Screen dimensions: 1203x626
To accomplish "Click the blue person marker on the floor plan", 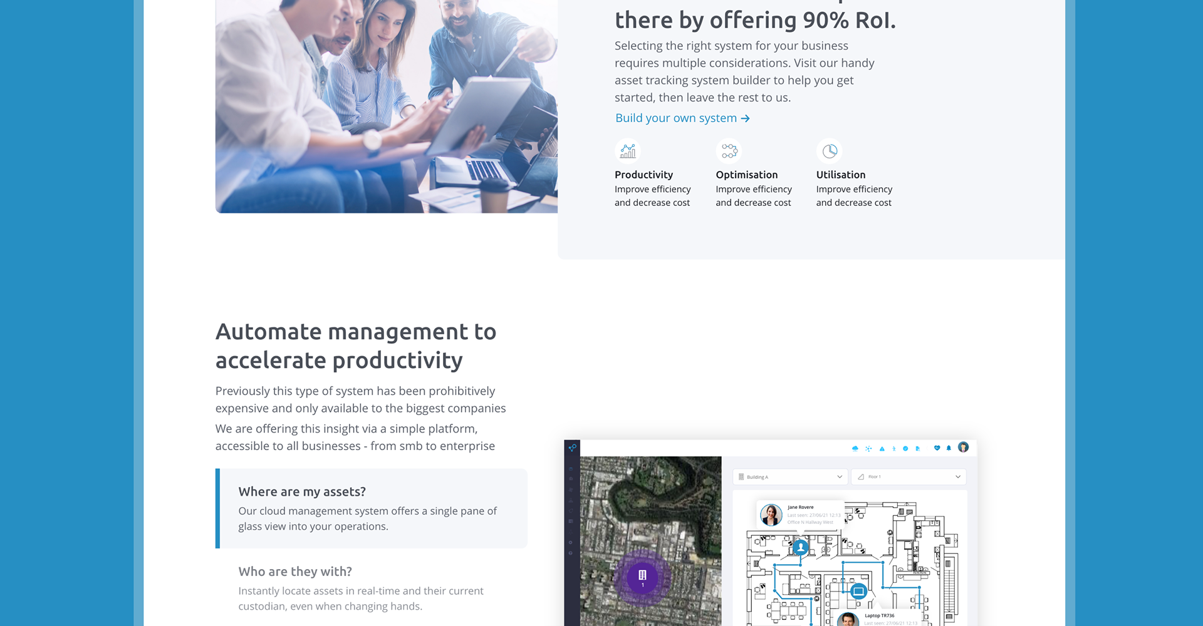I will pos(800,548).
